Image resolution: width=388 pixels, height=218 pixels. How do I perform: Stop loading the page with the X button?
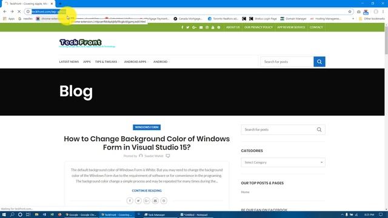(x=19, y=12)
